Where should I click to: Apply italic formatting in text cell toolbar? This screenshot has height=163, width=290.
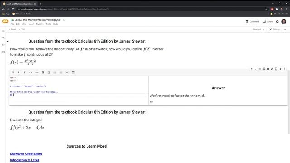point(24,72)
